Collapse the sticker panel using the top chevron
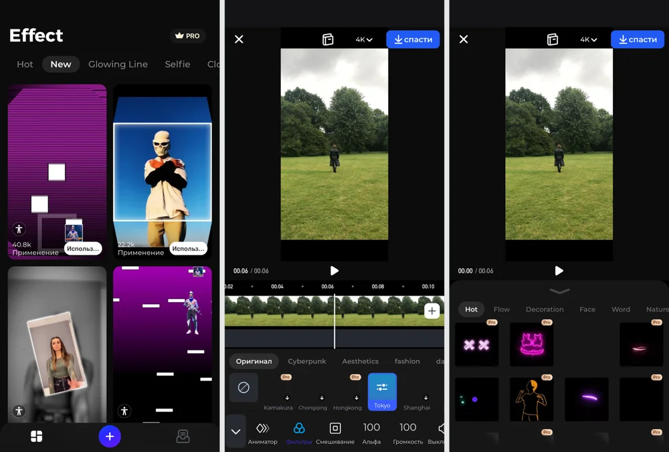This screenshot has height=452, width=669. tap(559, 291)
